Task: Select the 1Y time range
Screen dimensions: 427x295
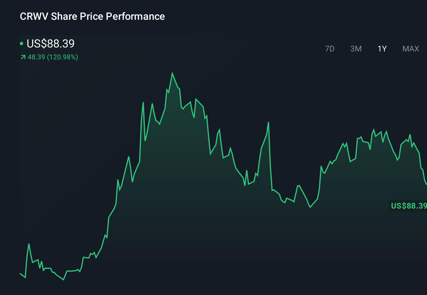Action: (381, 49)
